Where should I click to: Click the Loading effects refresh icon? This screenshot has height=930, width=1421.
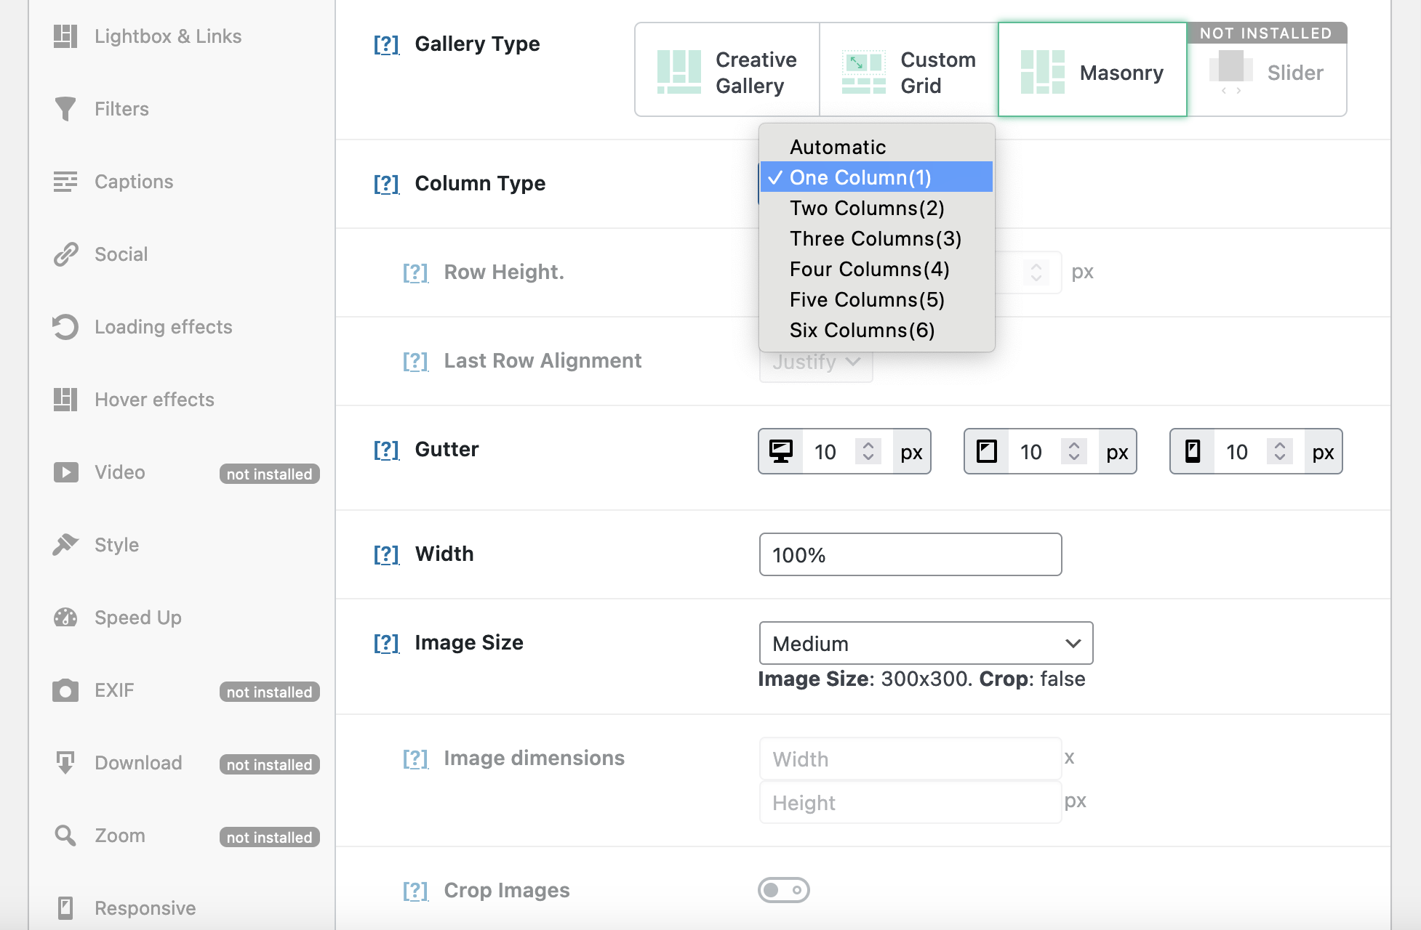click(x=65, y=327)
